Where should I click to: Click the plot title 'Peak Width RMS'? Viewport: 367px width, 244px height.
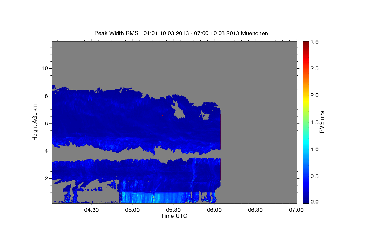click(116, 33)
